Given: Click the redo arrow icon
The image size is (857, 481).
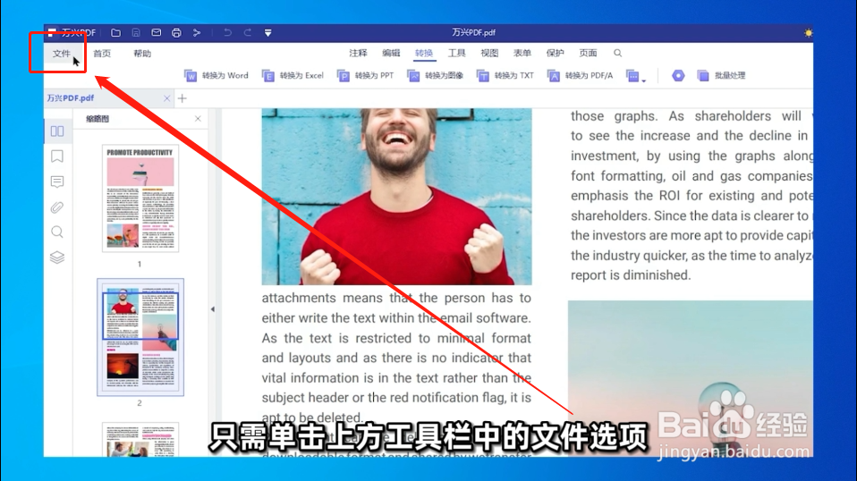Looking at the screenshot, I should pos(248,33).
